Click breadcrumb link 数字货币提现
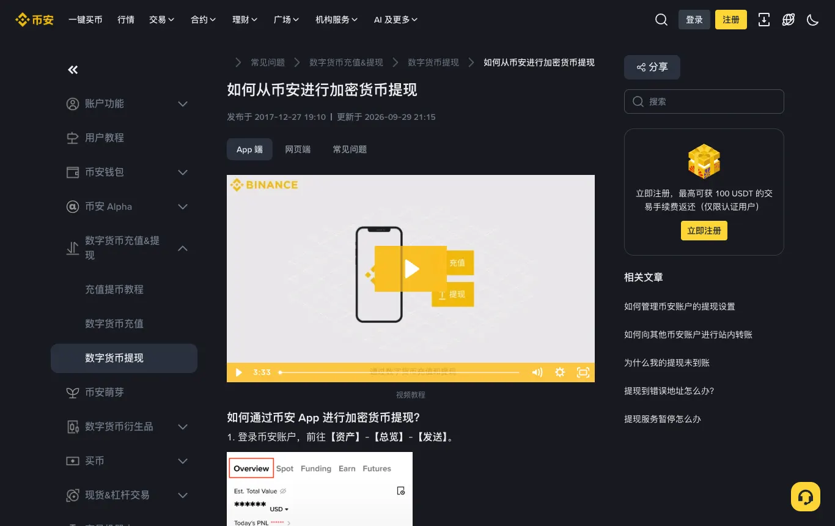Viewport: 835px width, 526px height. (433, 62)
